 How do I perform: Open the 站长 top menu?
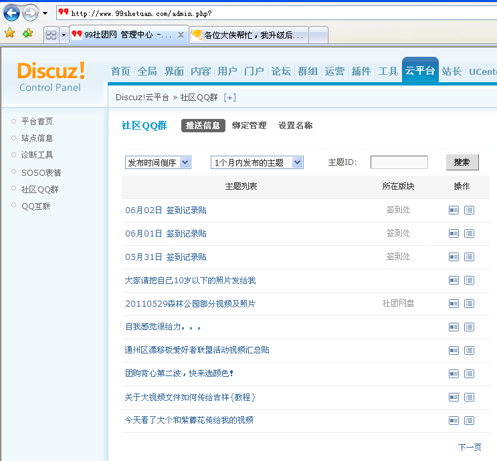coord(452,71)
